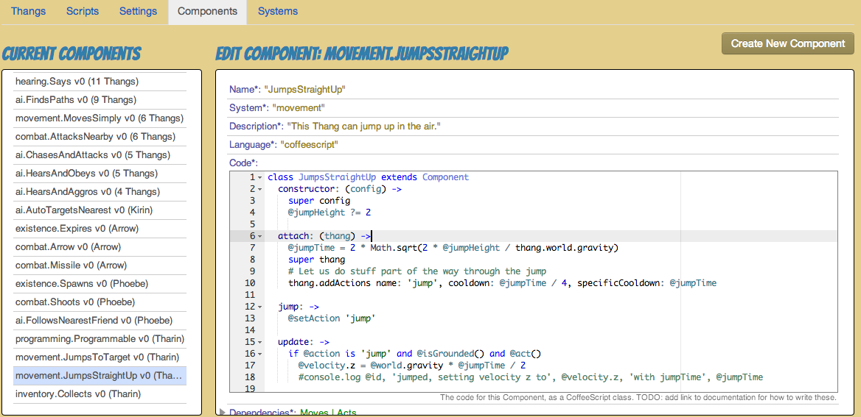This screenshot has height=417, width=861.
Task: Fold the attach function on line 6
Action: (x=259, y=236)
